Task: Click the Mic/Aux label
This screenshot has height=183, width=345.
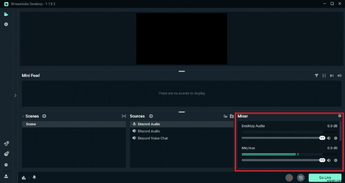Action: (248, 148)
